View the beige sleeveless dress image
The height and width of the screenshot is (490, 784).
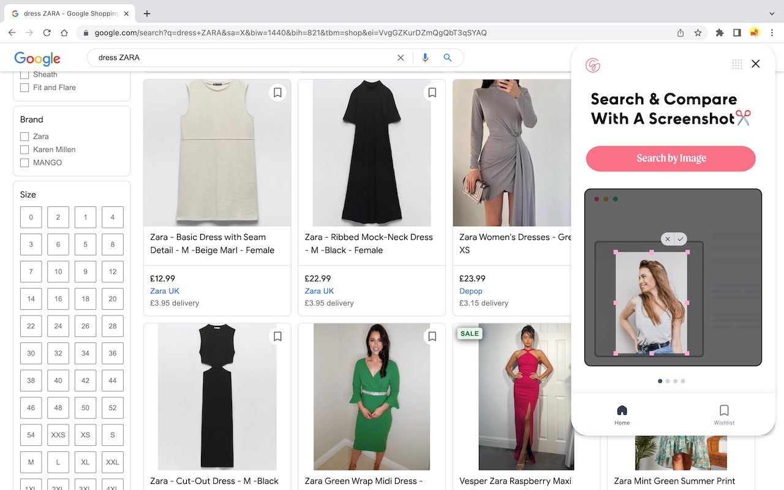pos(217,153)
